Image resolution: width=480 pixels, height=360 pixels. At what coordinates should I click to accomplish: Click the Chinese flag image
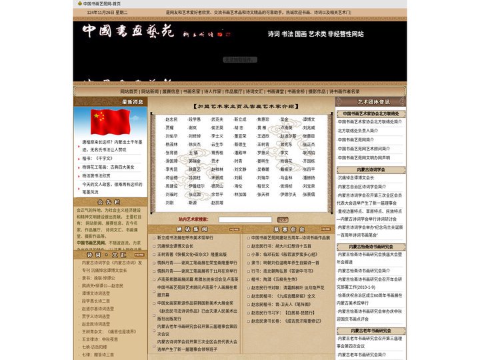pyautogui.click(x=111, y=122)
